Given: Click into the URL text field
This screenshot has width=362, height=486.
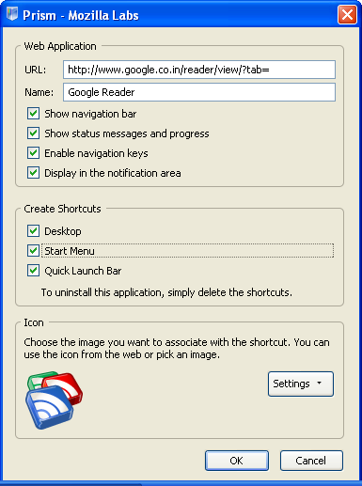Looking at the screenshot, I should [x=199, y=70].
